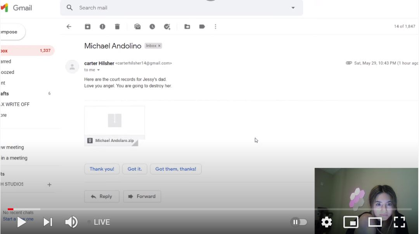Skip to the next video
Viewport: 419px width, 234px height.
click(x=48, y=222)
